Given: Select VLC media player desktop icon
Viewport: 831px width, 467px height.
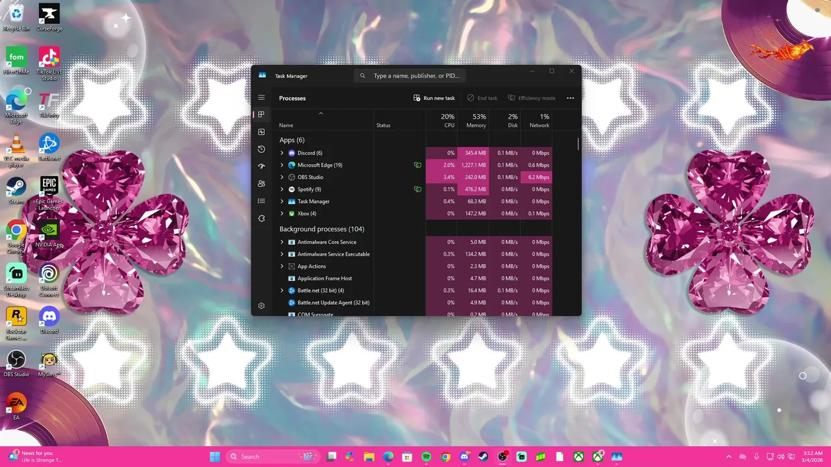Looking at the screenshot, I should pos(16,150).
